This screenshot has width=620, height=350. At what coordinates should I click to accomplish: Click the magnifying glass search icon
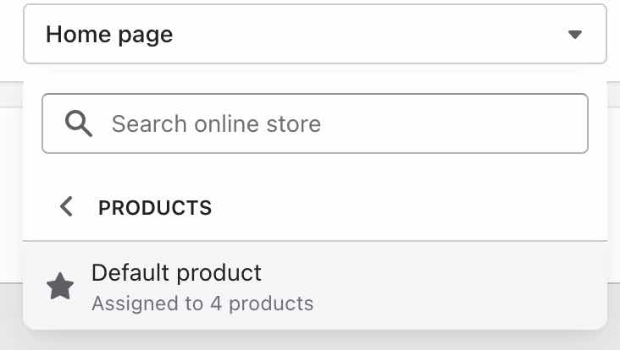[x=78, y=124]
